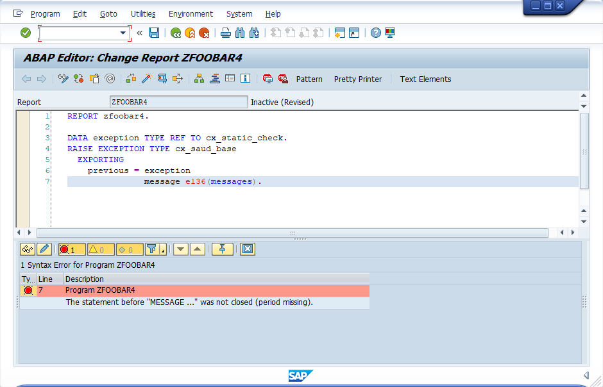Open the Environment menu
603x387 pixels.
(191, 14)
